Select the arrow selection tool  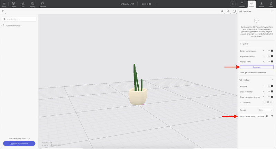(x=3, y=11)
